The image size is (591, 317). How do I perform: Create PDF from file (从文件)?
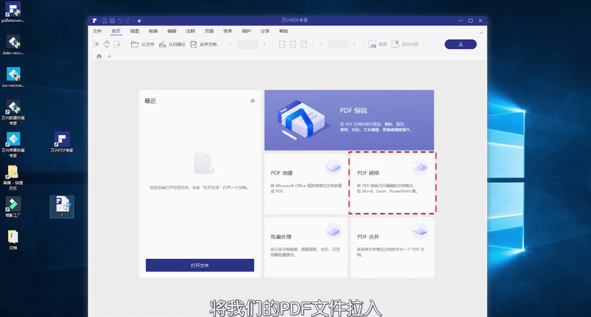point(142,44)
